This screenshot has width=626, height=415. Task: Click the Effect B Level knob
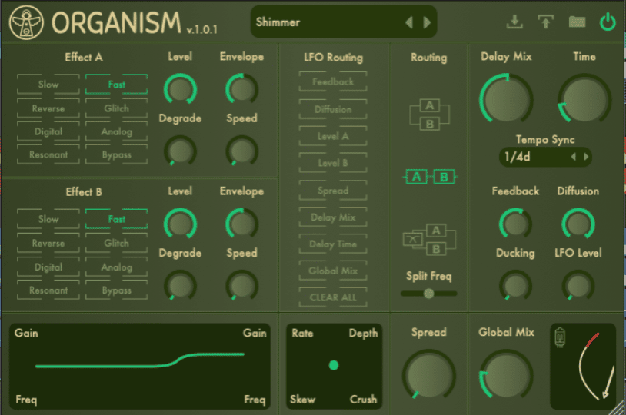pyautogui.click(x=180, y=224)
